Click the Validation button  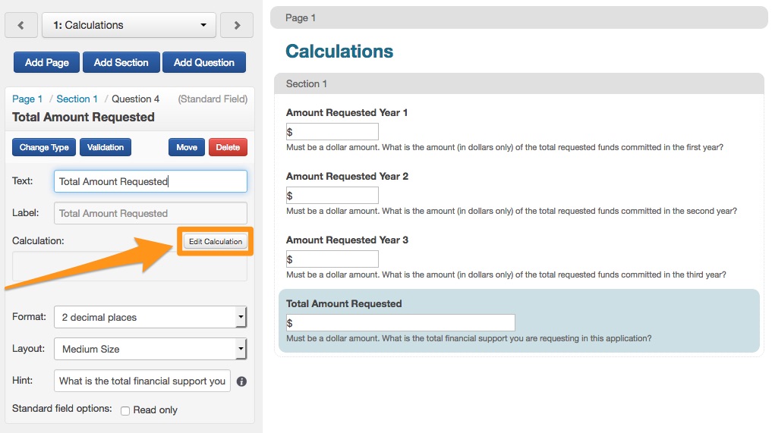(106, 147)
